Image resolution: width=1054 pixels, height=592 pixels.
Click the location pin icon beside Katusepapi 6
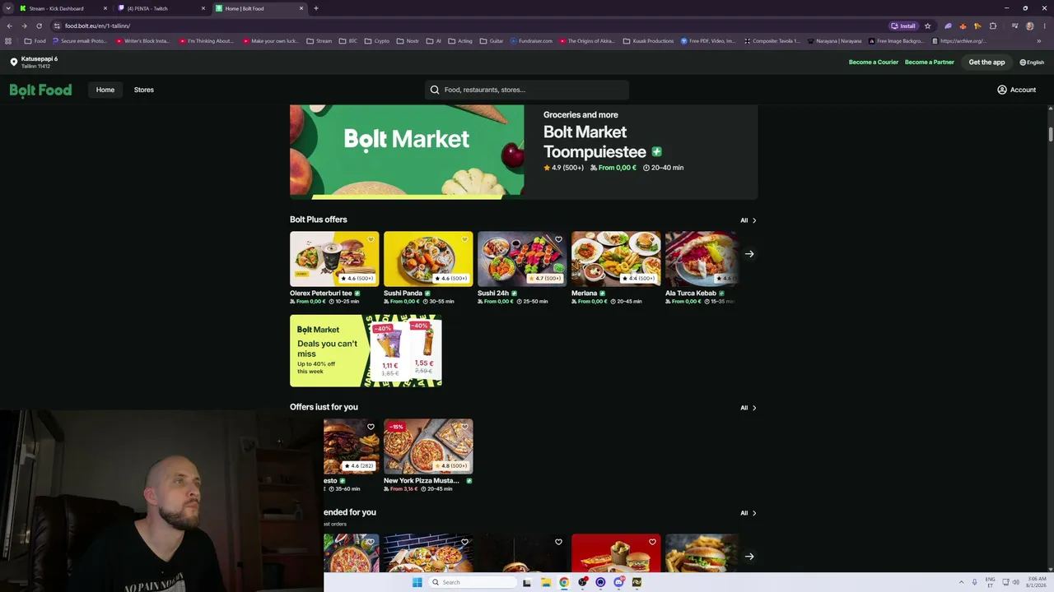(13, 62)
